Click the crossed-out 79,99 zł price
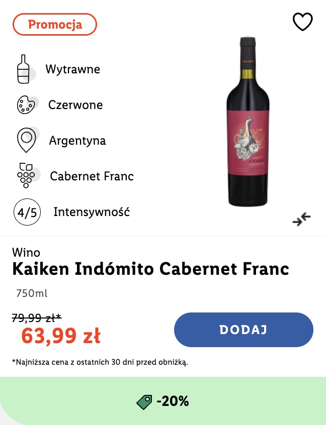The width and height of the screenshot is (326, 425). click(x=37, y=317)
